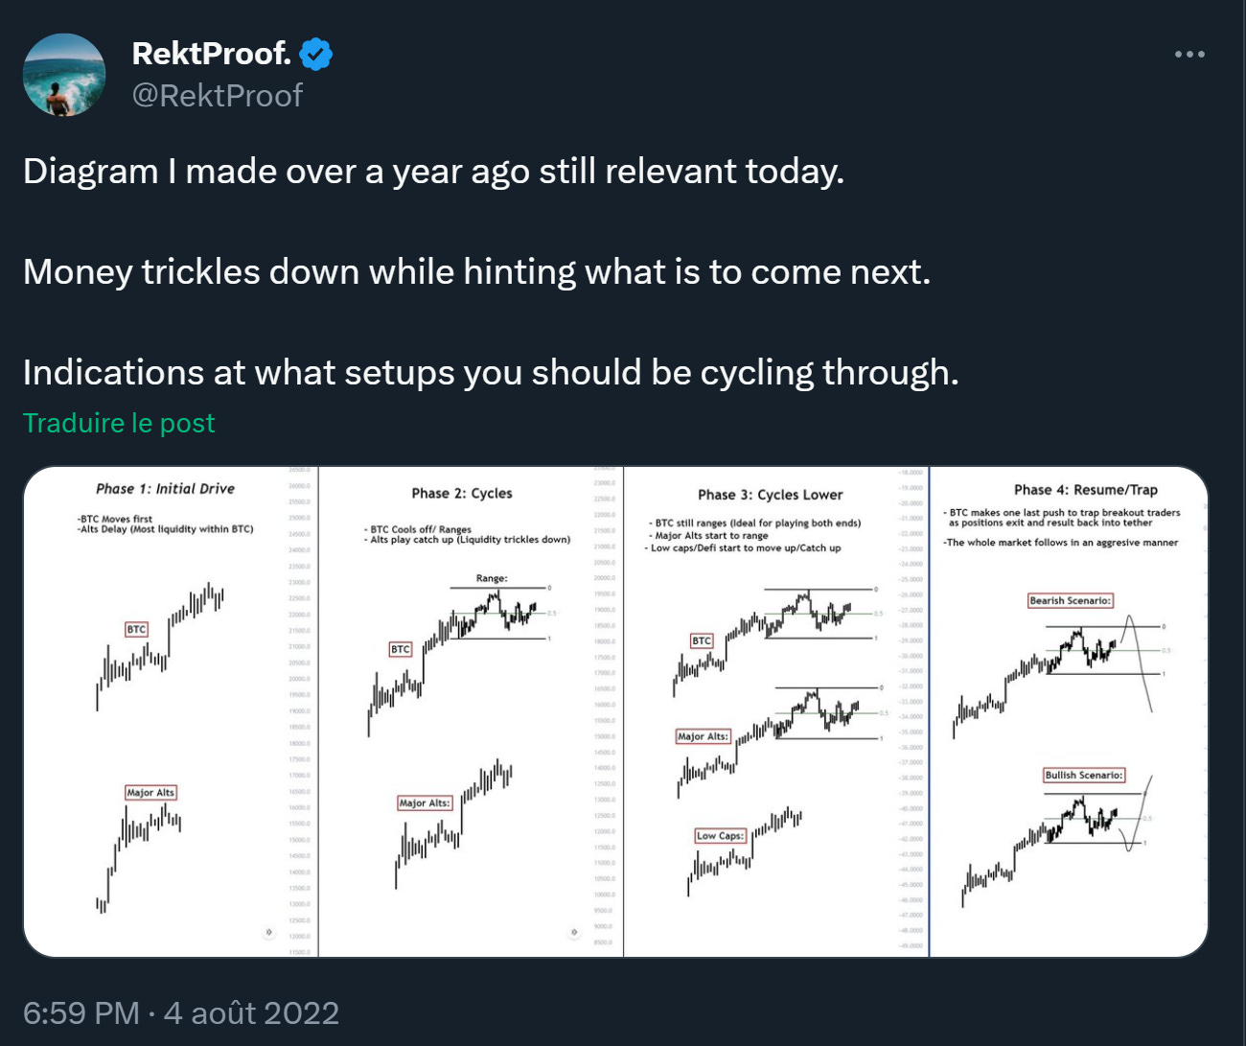The width and height of the screenshot is (1246, 1046).
Task: Open the @RektProof handle link
Action: point(218,96)
